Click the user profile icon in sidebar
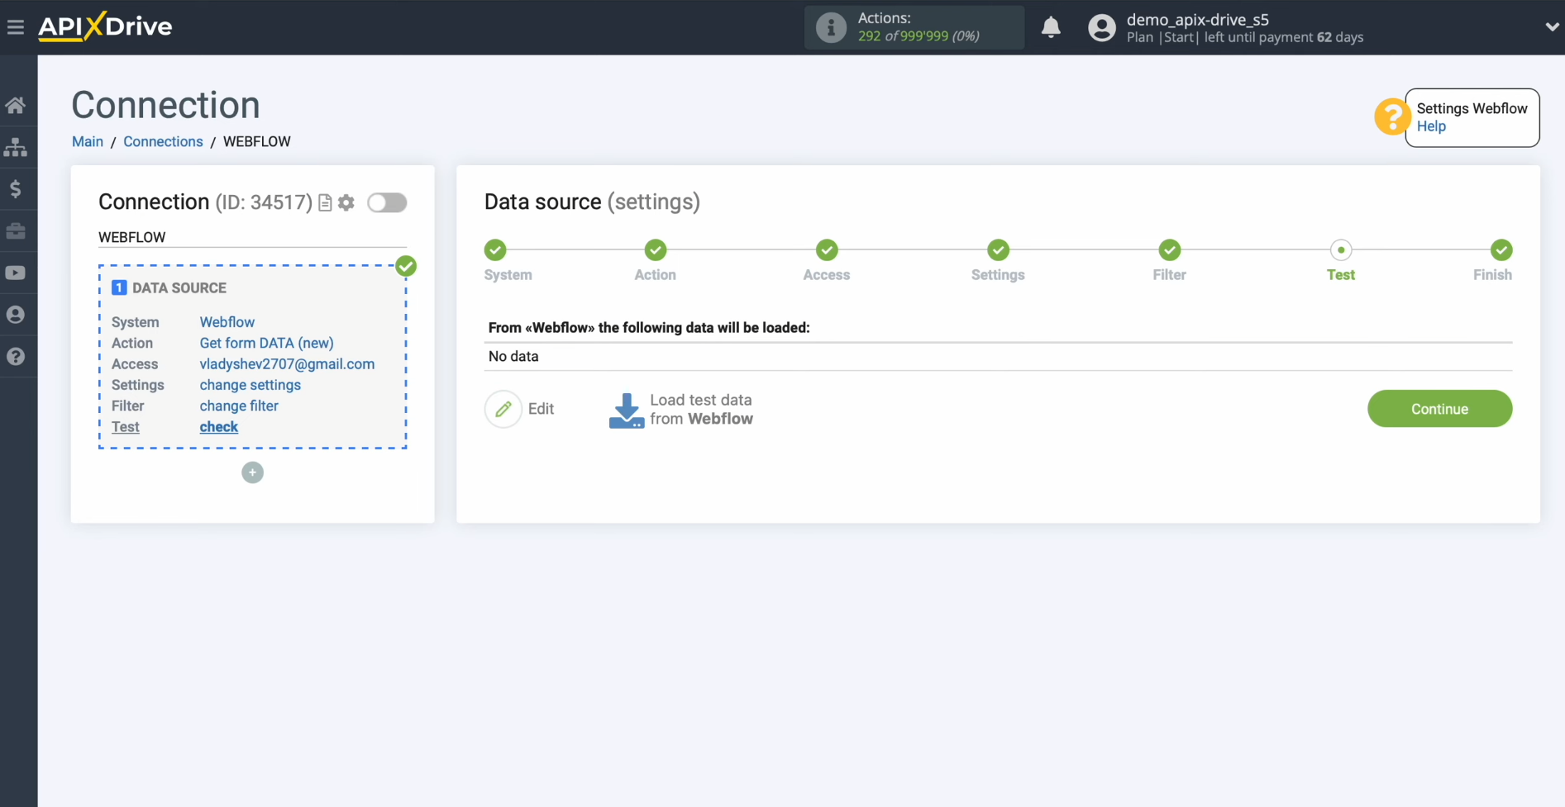 point(17,315)
